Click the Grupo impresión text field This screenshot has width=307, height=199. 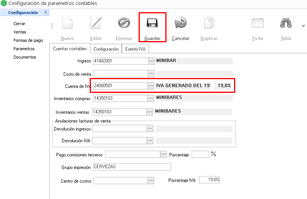pyautogui.click(x=132, y=167)
